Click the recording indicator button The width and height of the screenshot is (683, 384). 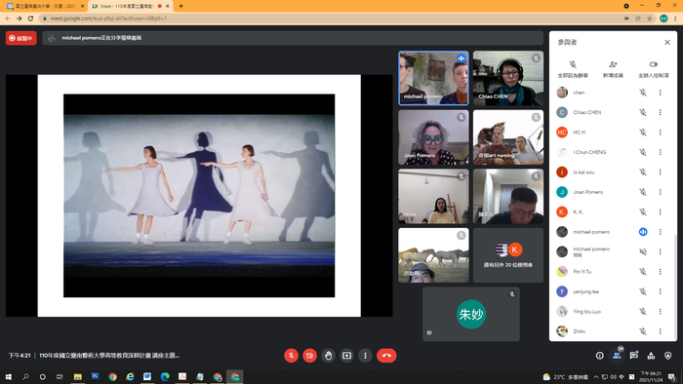20,38
